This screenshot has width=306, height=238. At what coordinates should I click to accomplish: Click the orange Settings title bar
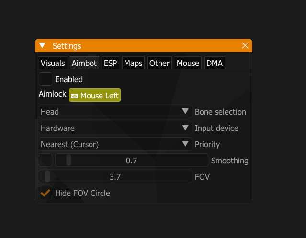coord(144,45)
